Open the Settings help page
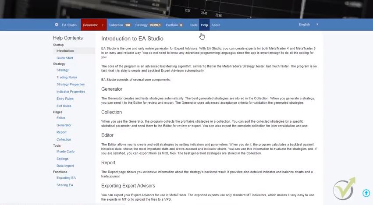Screen dimensions: 373x205 coord(62,159)
